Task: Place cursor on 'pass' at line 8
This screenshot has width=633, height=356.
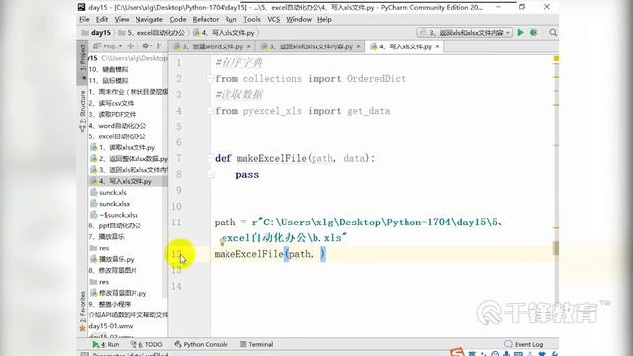Action: [x=247, y=175]
